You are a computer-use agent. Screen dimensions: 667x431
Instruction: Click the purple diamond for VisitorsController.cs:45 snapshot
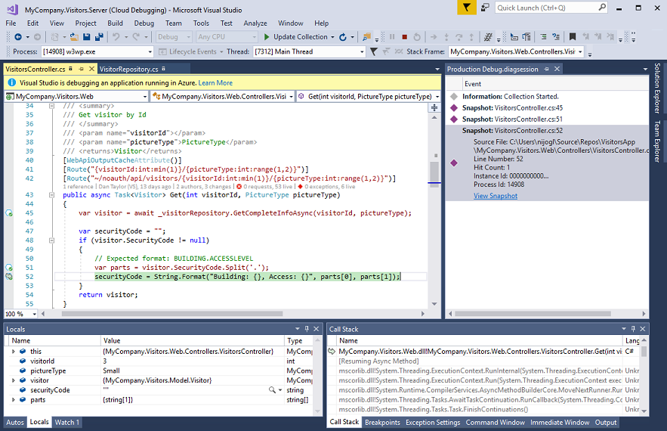454,107
